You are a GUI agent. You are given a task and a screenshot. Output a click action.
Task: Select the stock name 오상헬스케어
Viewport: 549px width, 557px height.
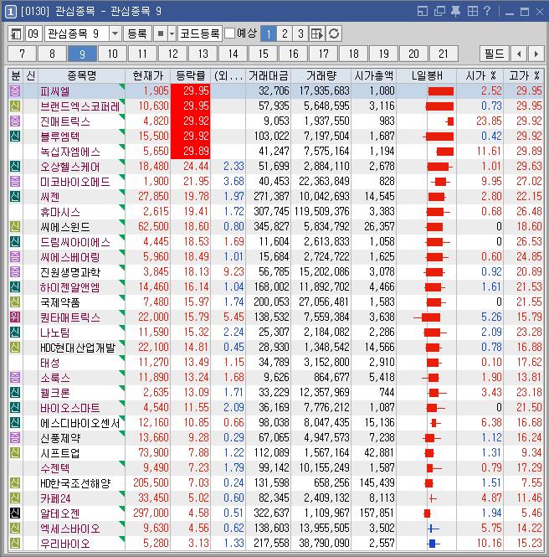pyautogui.click(x=70, y=167)
